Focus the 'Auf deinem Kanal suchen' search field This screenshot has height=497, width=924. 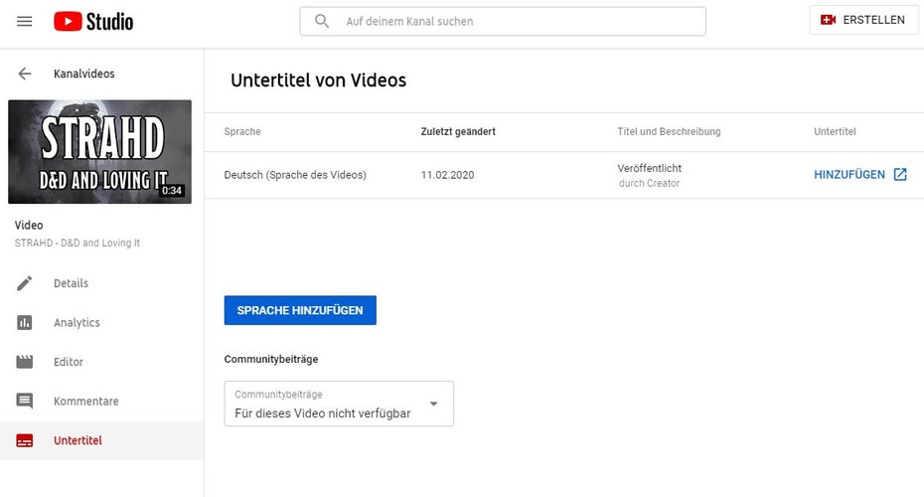coord(503,21)
